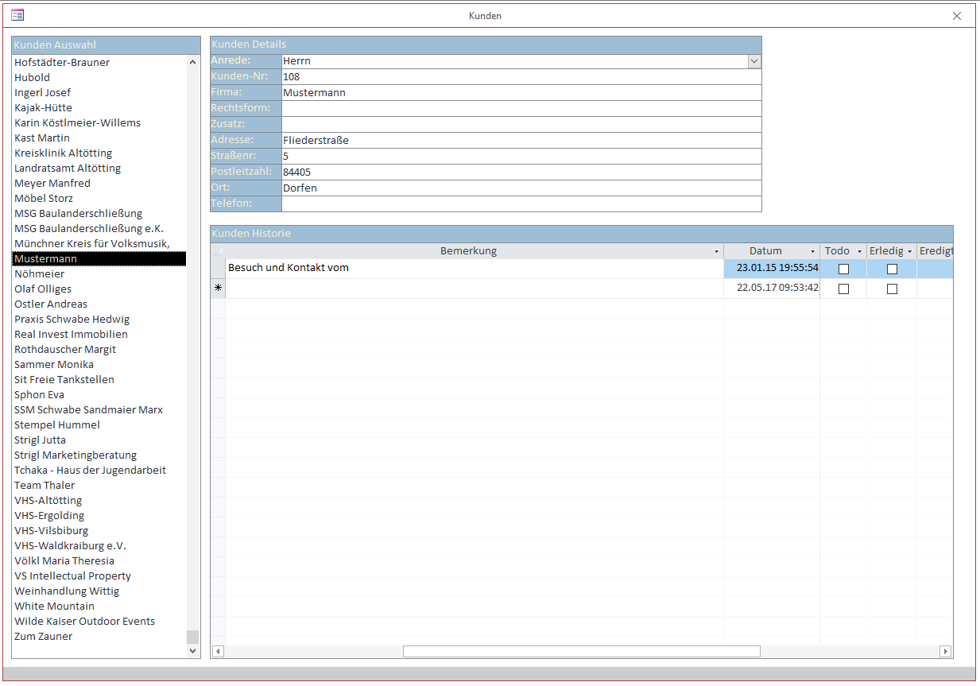This screenshot has height=686, width=980.
Task: Click the horizontal scrollbar thumb of history grid
Action: tap(581, 652)
